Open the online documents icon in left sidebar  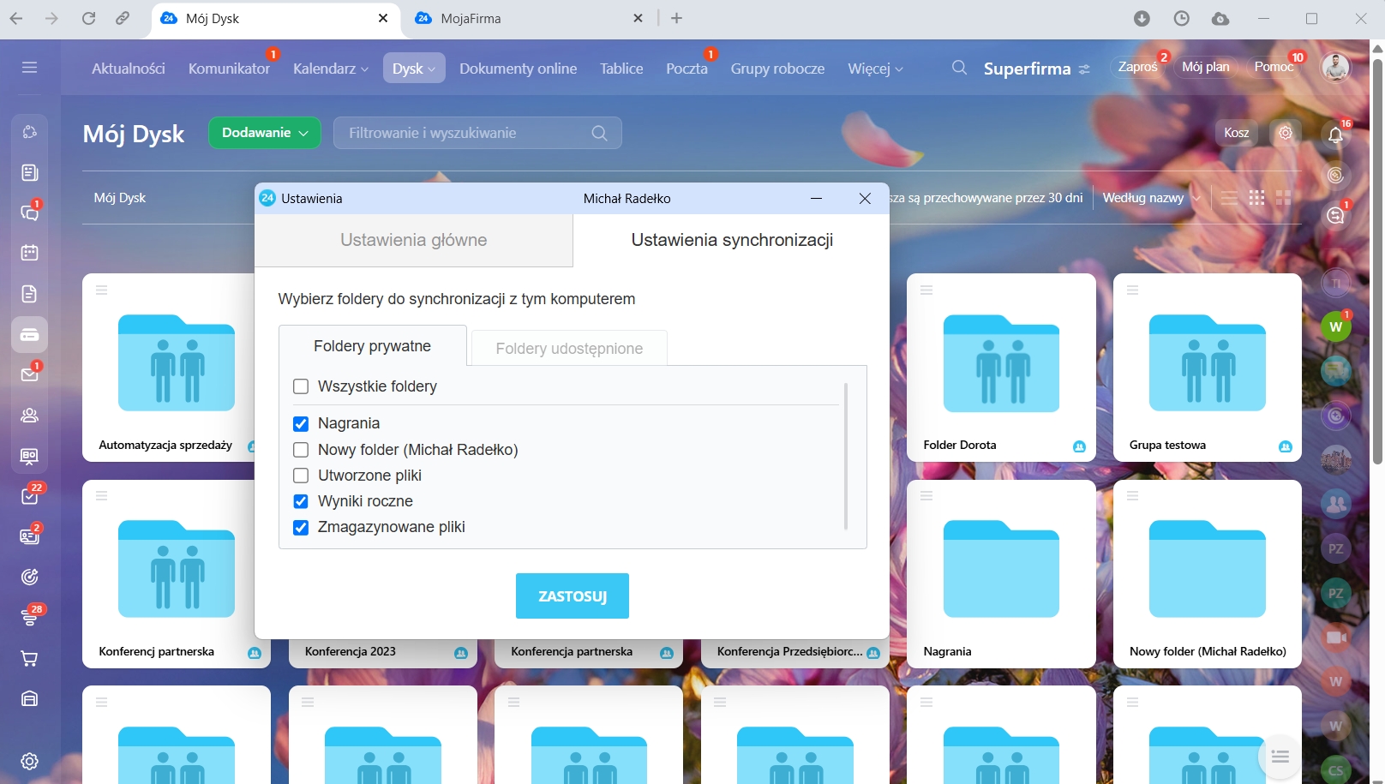[x=30, y=294]
